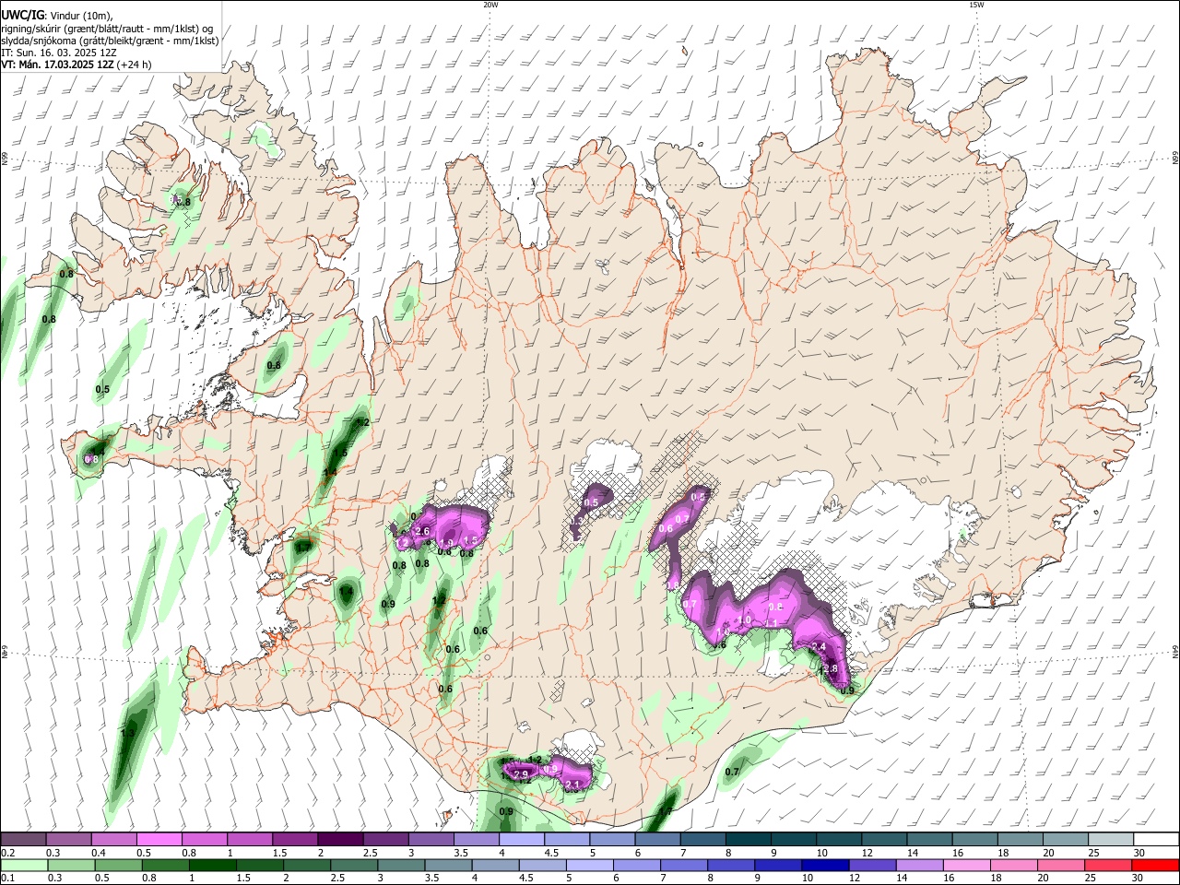Select the magenta 1–1.5 swatch in the upper legend
Image resolution: width=1180 pixels, height=885 pixels.
[250, 840]
